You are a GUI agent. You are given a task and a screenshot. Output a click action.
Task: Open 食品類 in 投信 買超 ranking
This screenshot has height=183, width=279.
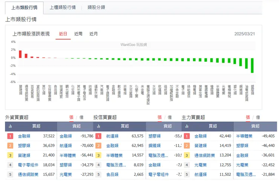(112, 174)
